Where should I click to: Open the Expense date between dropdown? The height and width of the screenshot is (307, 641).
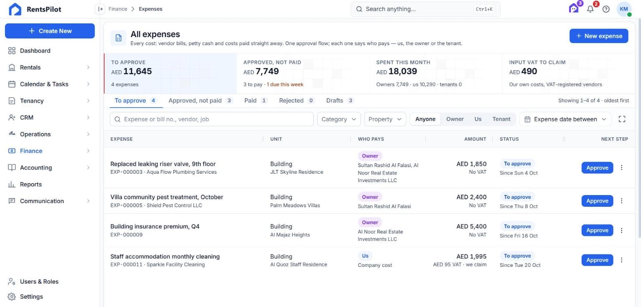tap(565, 119)
